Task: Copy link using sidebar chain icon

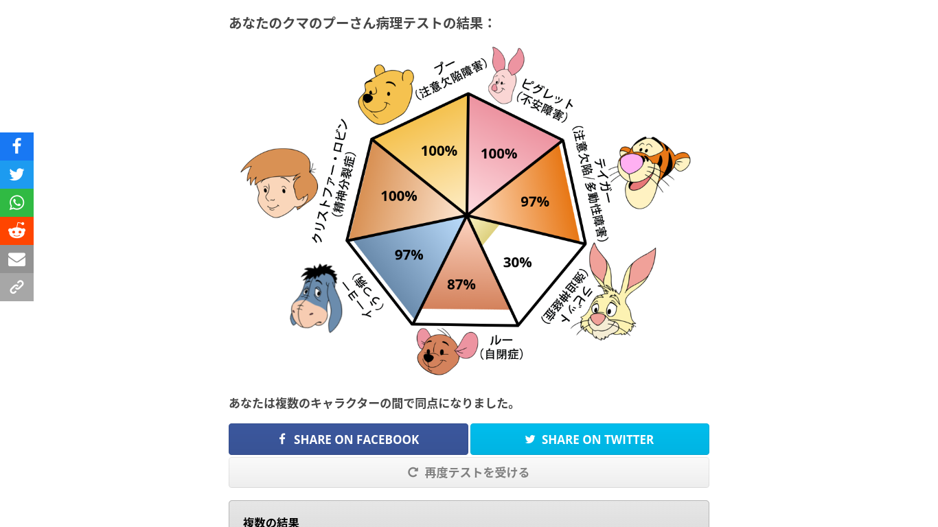Action: (16, 287)
